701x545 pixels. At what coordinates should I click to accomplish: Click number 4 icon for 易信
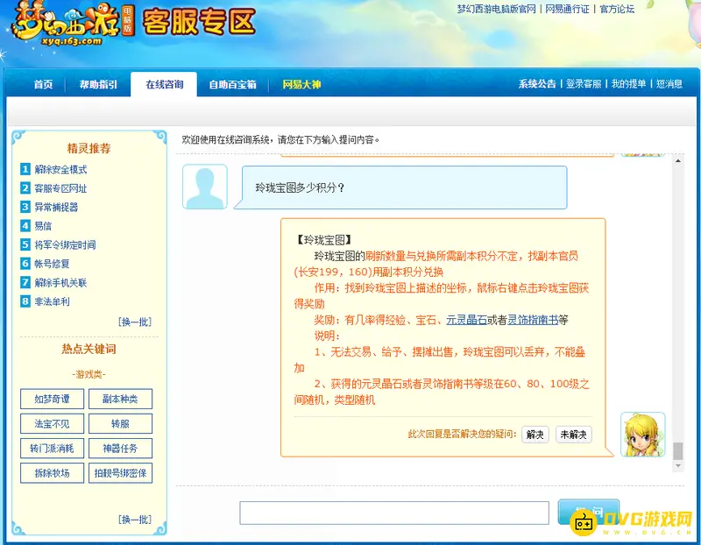(25, 225)
